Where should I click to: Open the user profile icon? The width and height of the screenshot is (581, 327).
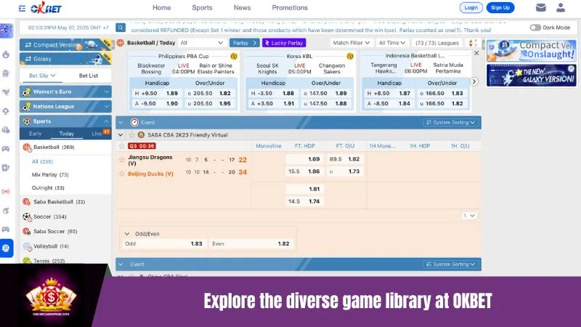tap(560, 7)
